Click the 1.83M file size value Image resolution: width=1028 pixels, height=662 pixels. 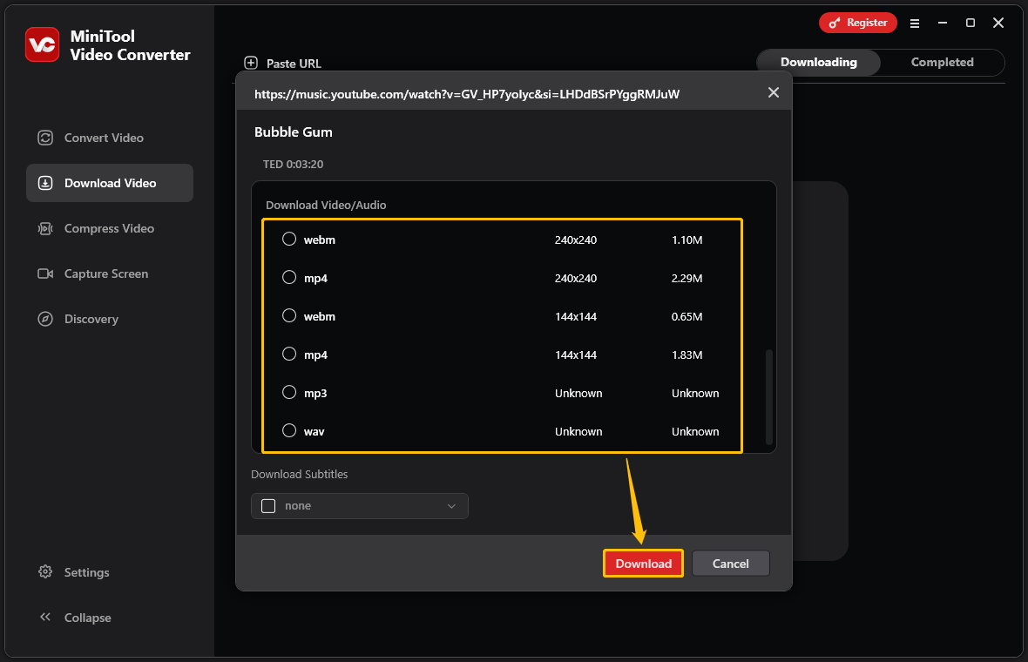pos(686,355)
